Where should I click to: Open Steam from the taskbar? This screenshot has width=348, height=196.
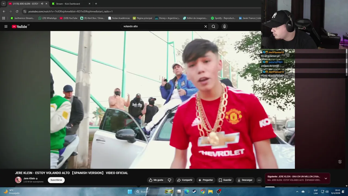coord(194,192)
